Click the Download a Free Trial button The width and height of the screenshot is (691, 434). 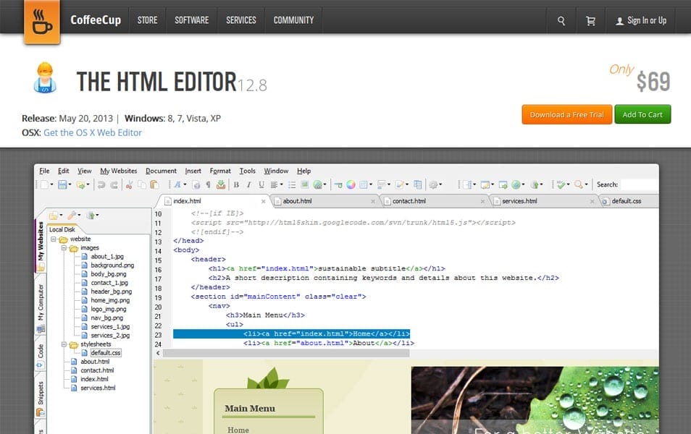tap(566, 114)
